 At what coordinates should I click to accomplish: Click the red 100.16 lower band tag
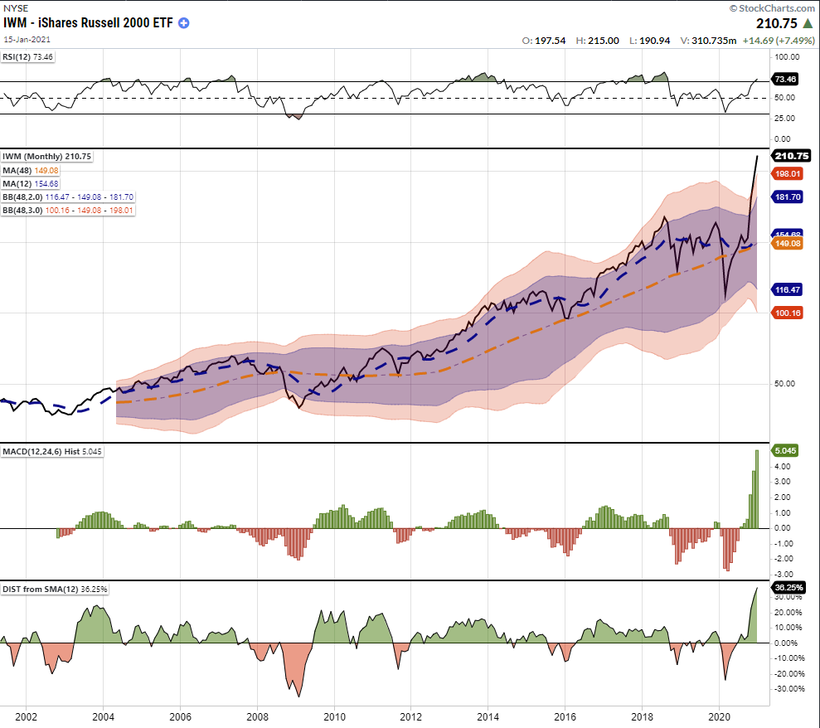coord(788,313)
